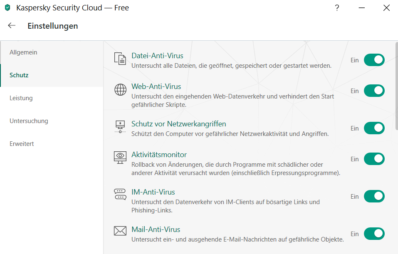
Task: Open the Erweitert settings section
Action: pos(22,144)
